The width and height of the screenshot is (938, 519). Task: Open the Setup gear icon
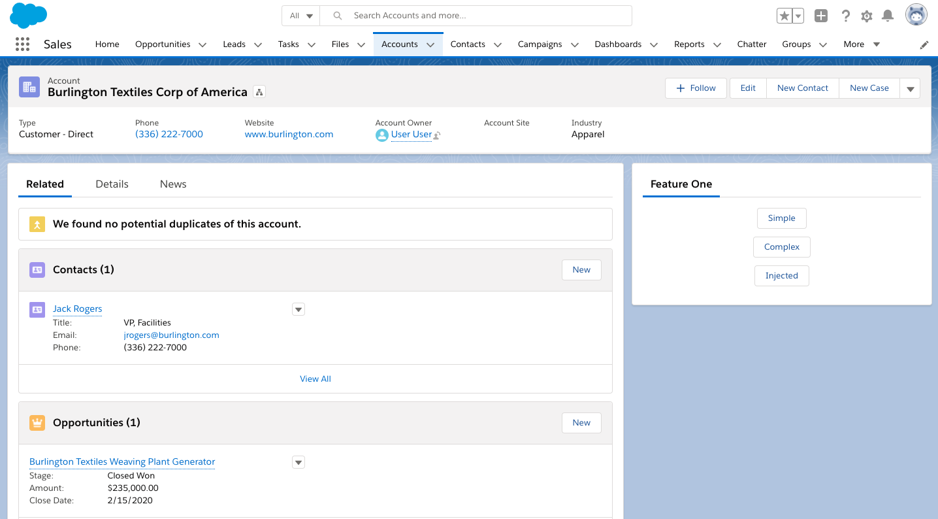tap(867, 16)
